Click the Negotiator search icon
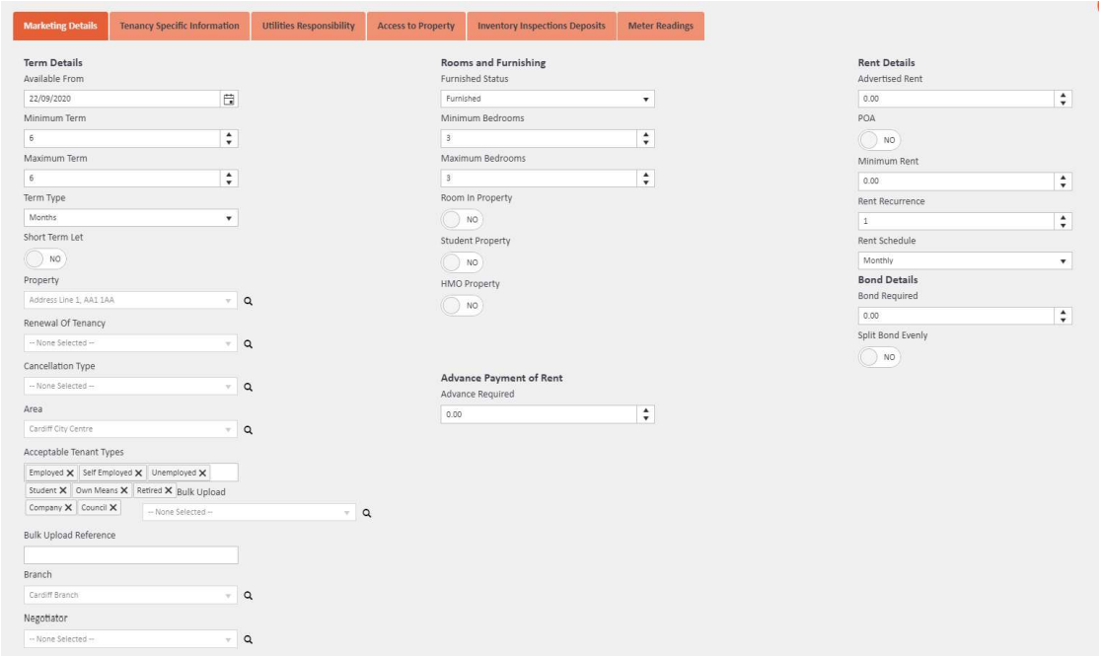 coord(249,639)
